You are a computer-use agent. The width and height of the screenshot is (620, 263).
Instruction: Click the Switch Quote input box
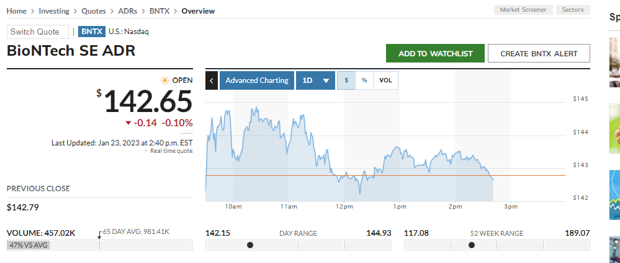(38, 32)
